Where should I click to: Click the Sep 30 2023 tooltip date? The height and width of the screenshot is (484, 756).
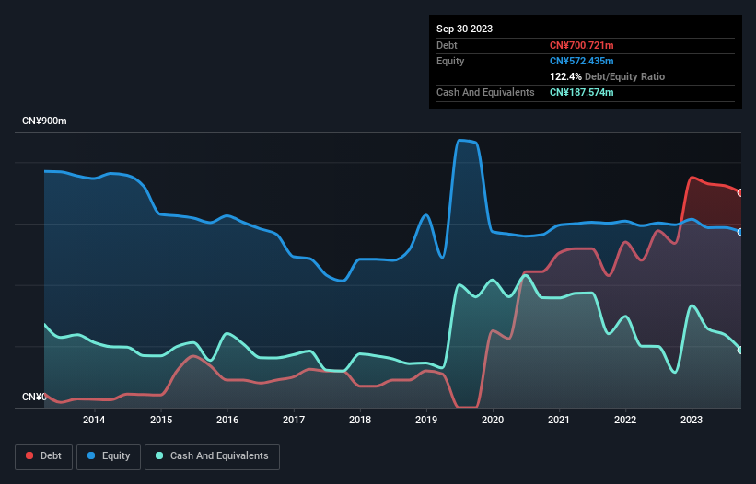[464, 29]
